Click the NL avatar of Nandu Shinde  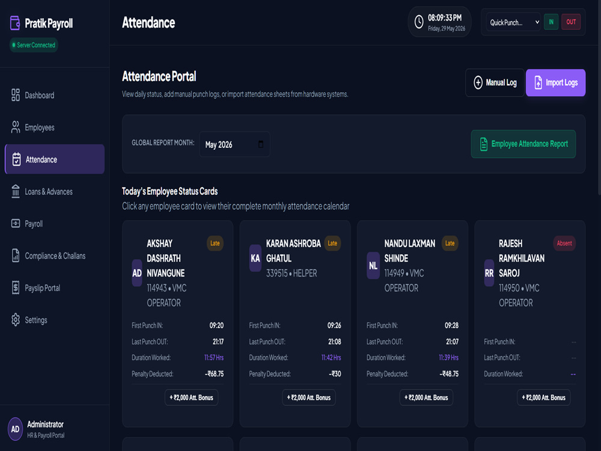(373, 265)
